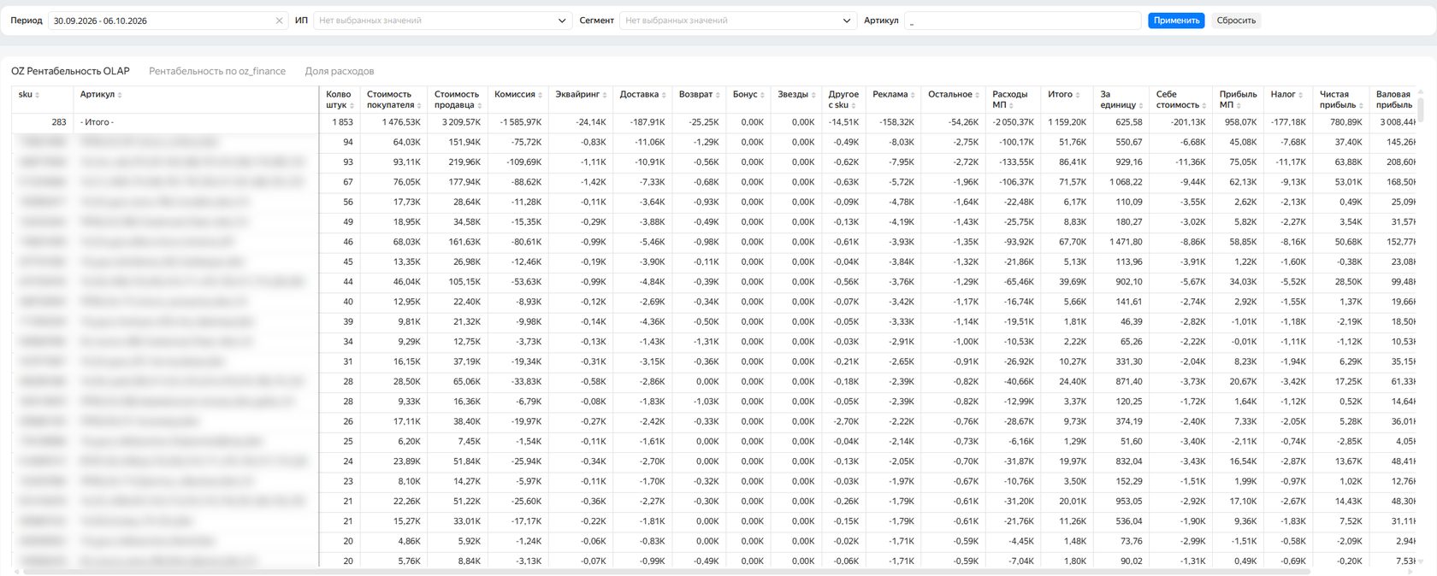
Task: Click the 1 159,20K Итого cell
Action: (x=1067, y=122)
